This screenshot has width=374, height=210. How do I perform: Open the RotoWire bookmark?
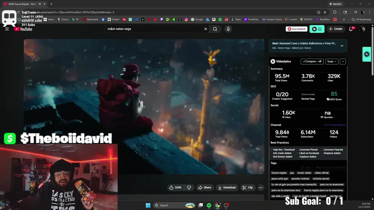(x=323, y=20)
